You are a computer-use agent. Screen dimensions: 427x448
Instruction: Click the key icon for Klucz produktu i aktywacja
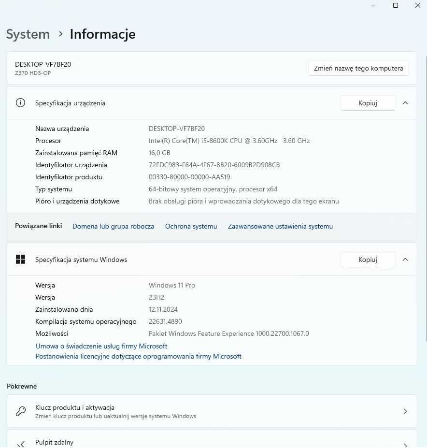[21, 411]
